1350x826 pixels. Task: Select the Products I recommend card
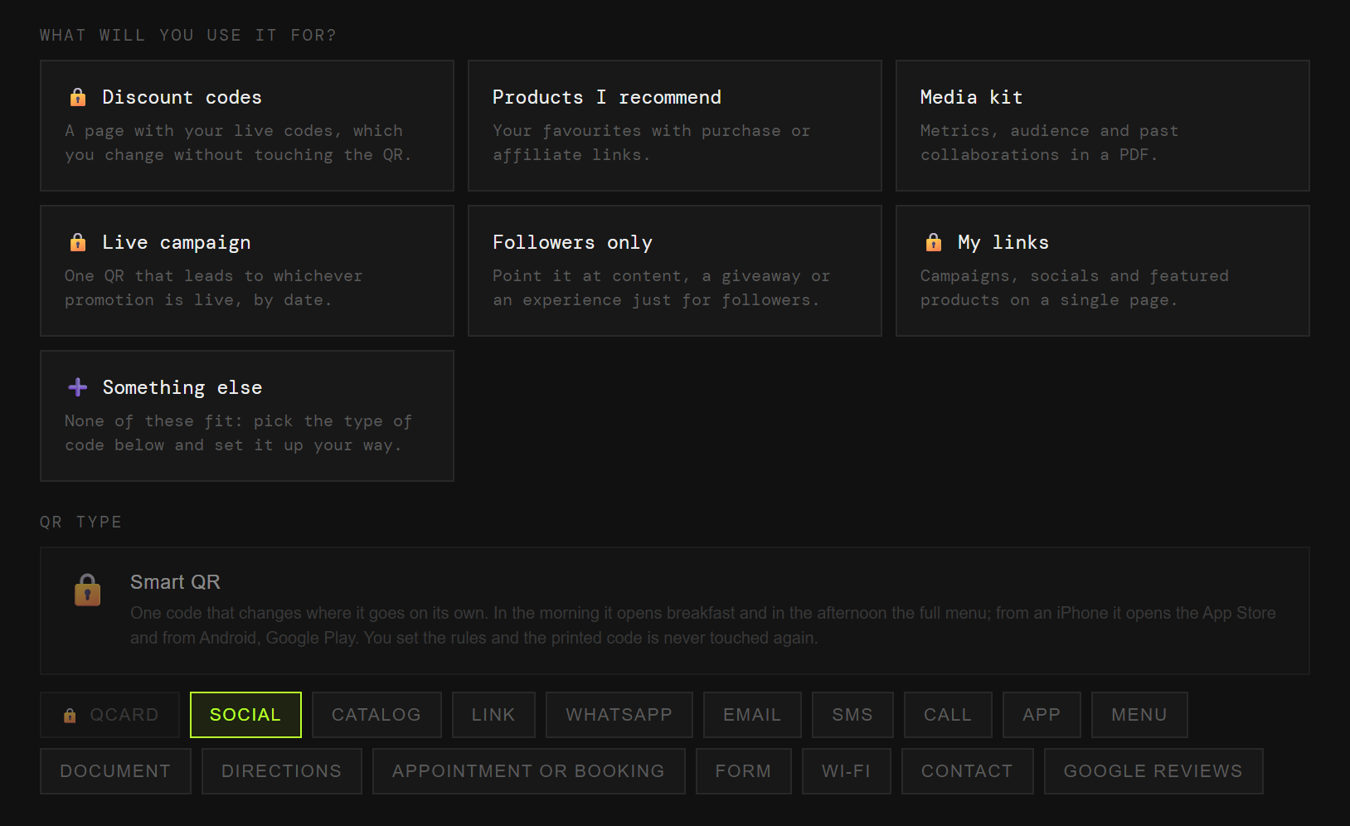(675, 125)
